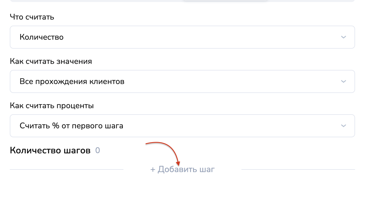Click the Как считать проценты label
This screenshot has height=221, width=366.
52,106
